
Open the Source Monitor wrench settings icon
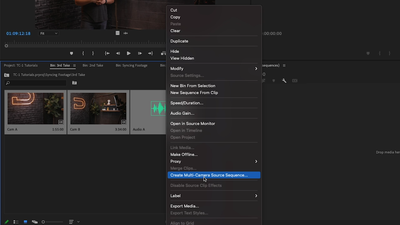(284, 81)
